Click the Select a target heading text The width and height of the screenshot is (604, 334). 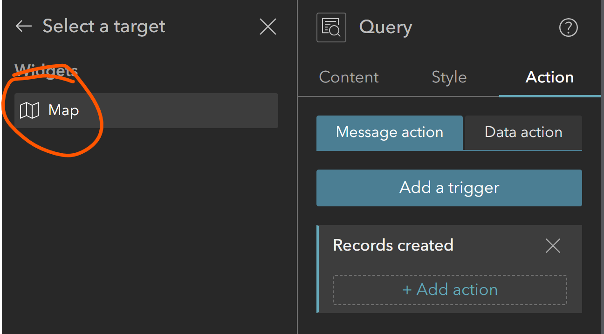(x=104, y=27)
